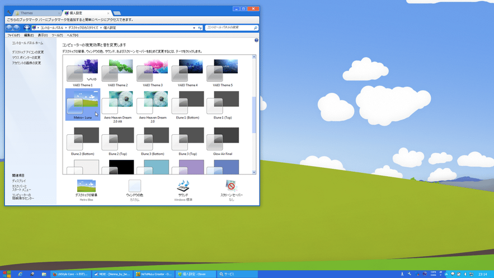Screen dimensions: 494x278
Task: Select VAIO Theme 1 thumbnail
Action: pyautogui.click(x=83, y=73)
